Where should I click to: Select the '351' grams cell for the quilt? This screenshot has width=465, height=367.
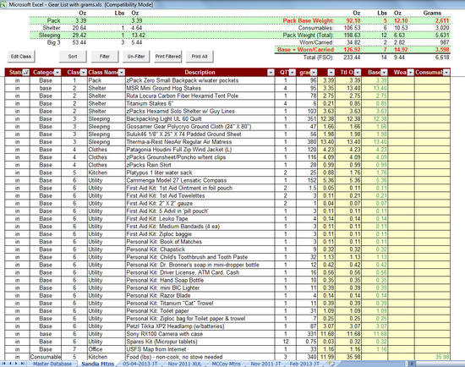(x=307, y=119)
